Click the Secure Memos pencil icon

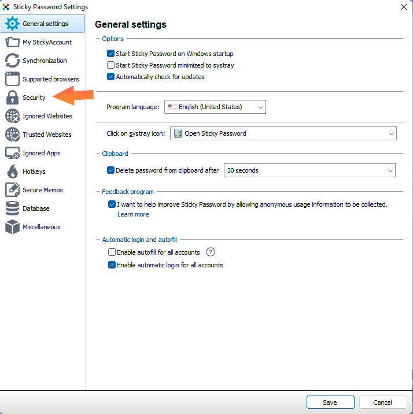tap(12, 190)
